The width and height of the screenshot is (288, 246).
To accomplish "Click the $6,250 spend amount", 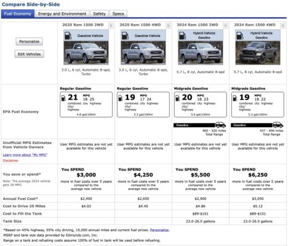I will click(x=258, y=175).
